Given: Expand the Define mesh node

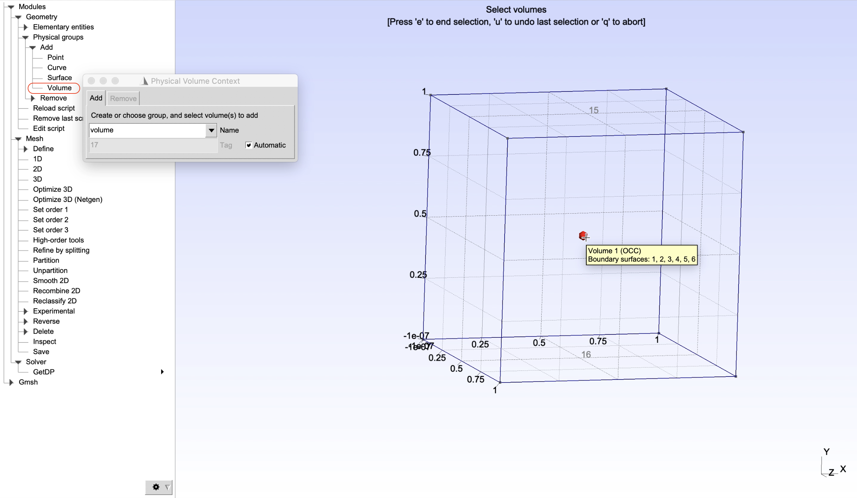Looking at the screenshot, I should (x=25, y=149).
